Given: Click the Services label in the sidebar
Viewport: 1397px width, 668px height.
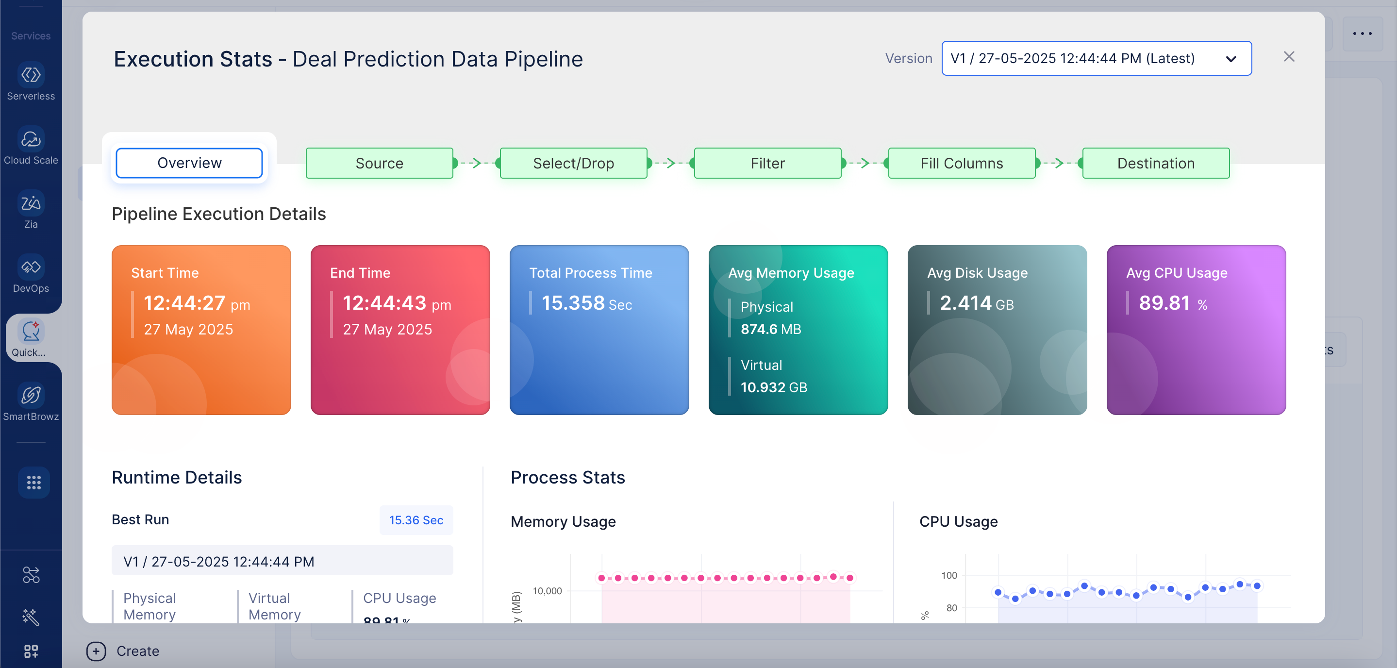Looking at the screenshot, I should 31,36.
